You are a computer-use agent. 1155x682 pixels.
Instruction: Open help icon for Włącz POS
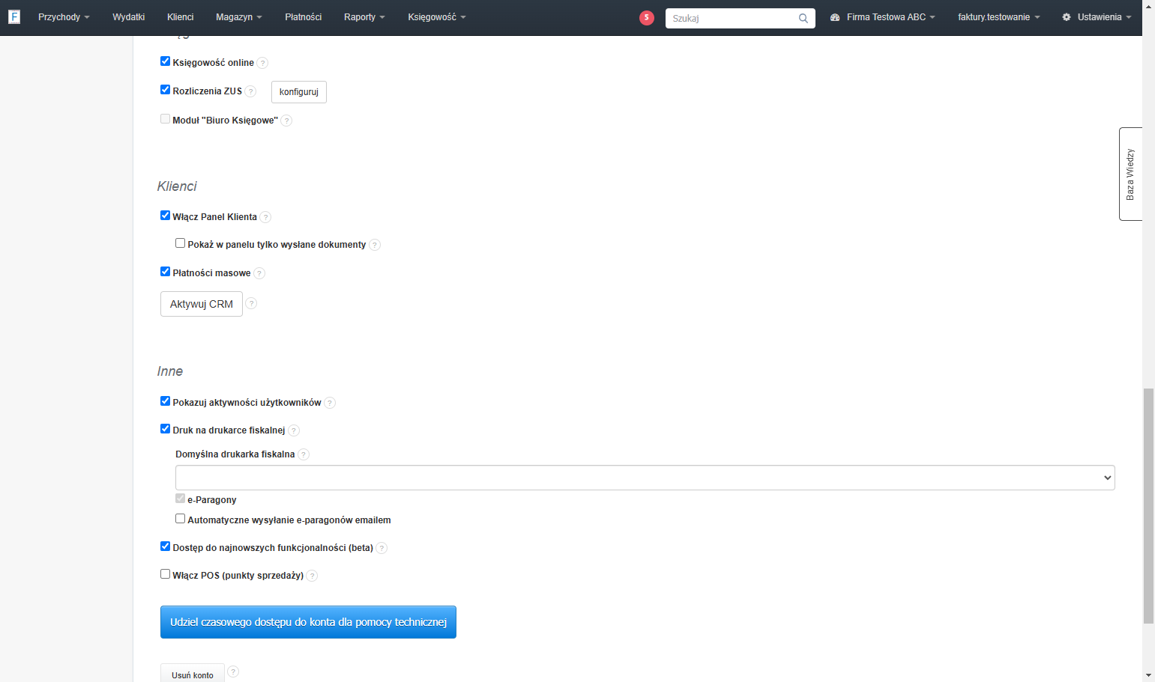[x=312, y=576]
